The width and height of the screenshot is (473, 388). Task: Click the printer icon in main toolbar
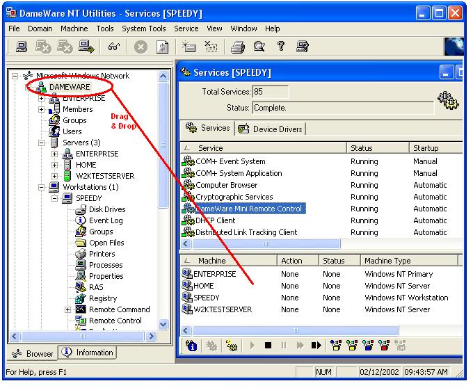pyautogui.click(x=238, y=47)
